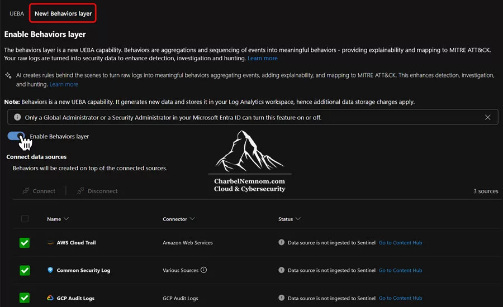Open the New! Behaviors layer tab
The image size is (503, 307).
pyautogui.click(x=63, y=13)
